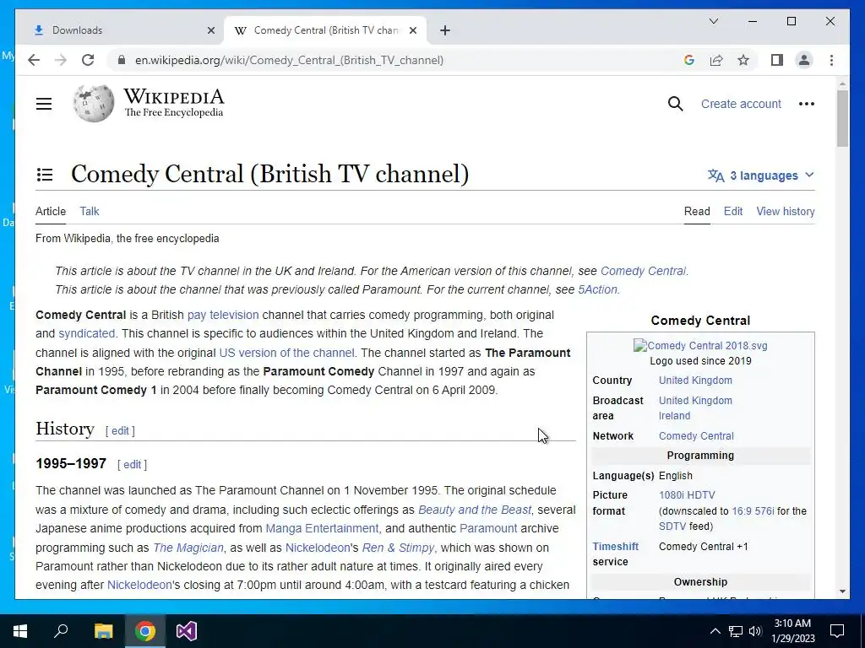This screenshot has width=865, height=648.
Task: Open Wikipedia's personal tools ellipsis menu
Action: tap(806, 104)
